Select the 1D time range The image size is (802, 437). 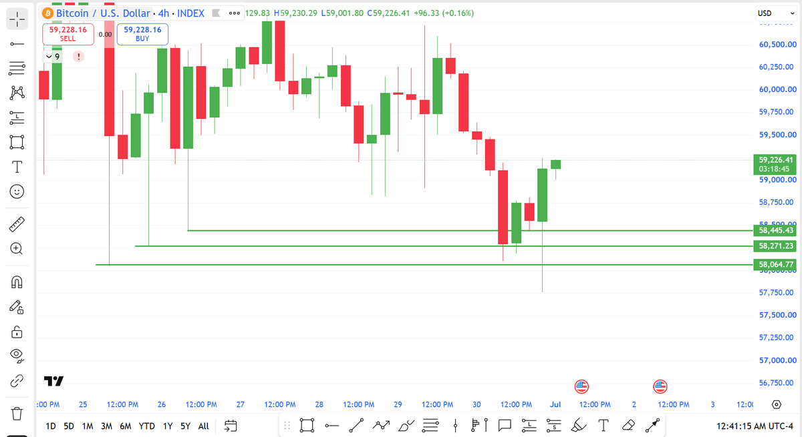coord(51,426)
